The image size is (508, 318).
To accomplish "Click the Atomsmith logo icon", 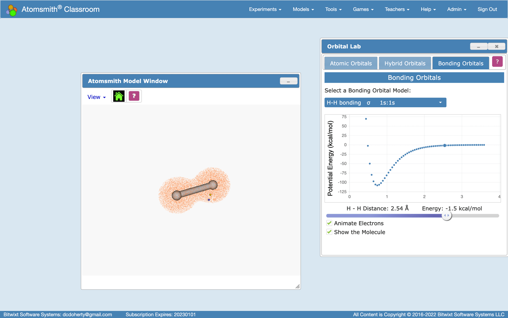I will pos(12,10).
